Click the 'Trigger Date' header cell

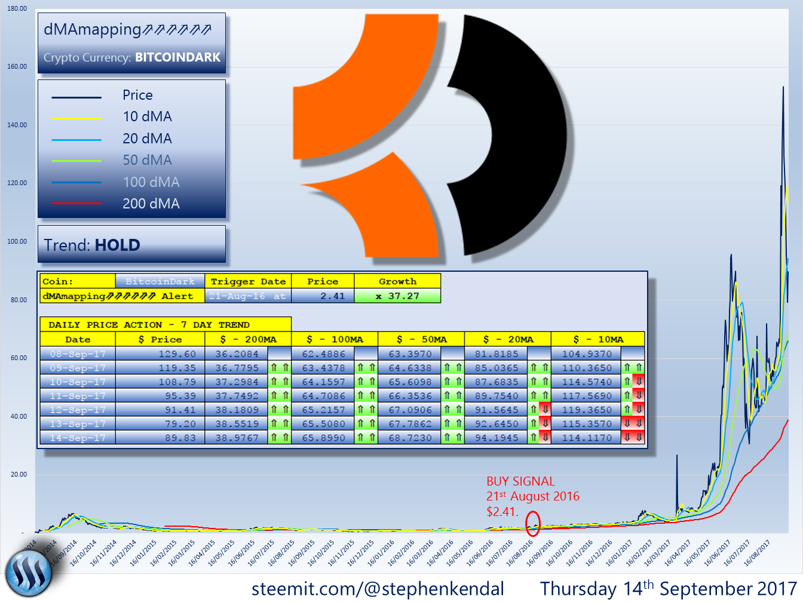(248, 281)
